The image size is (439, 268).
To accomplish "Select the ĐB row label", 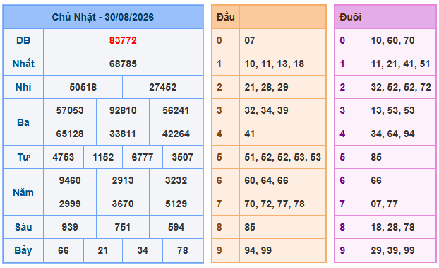I will click(23, 41).
